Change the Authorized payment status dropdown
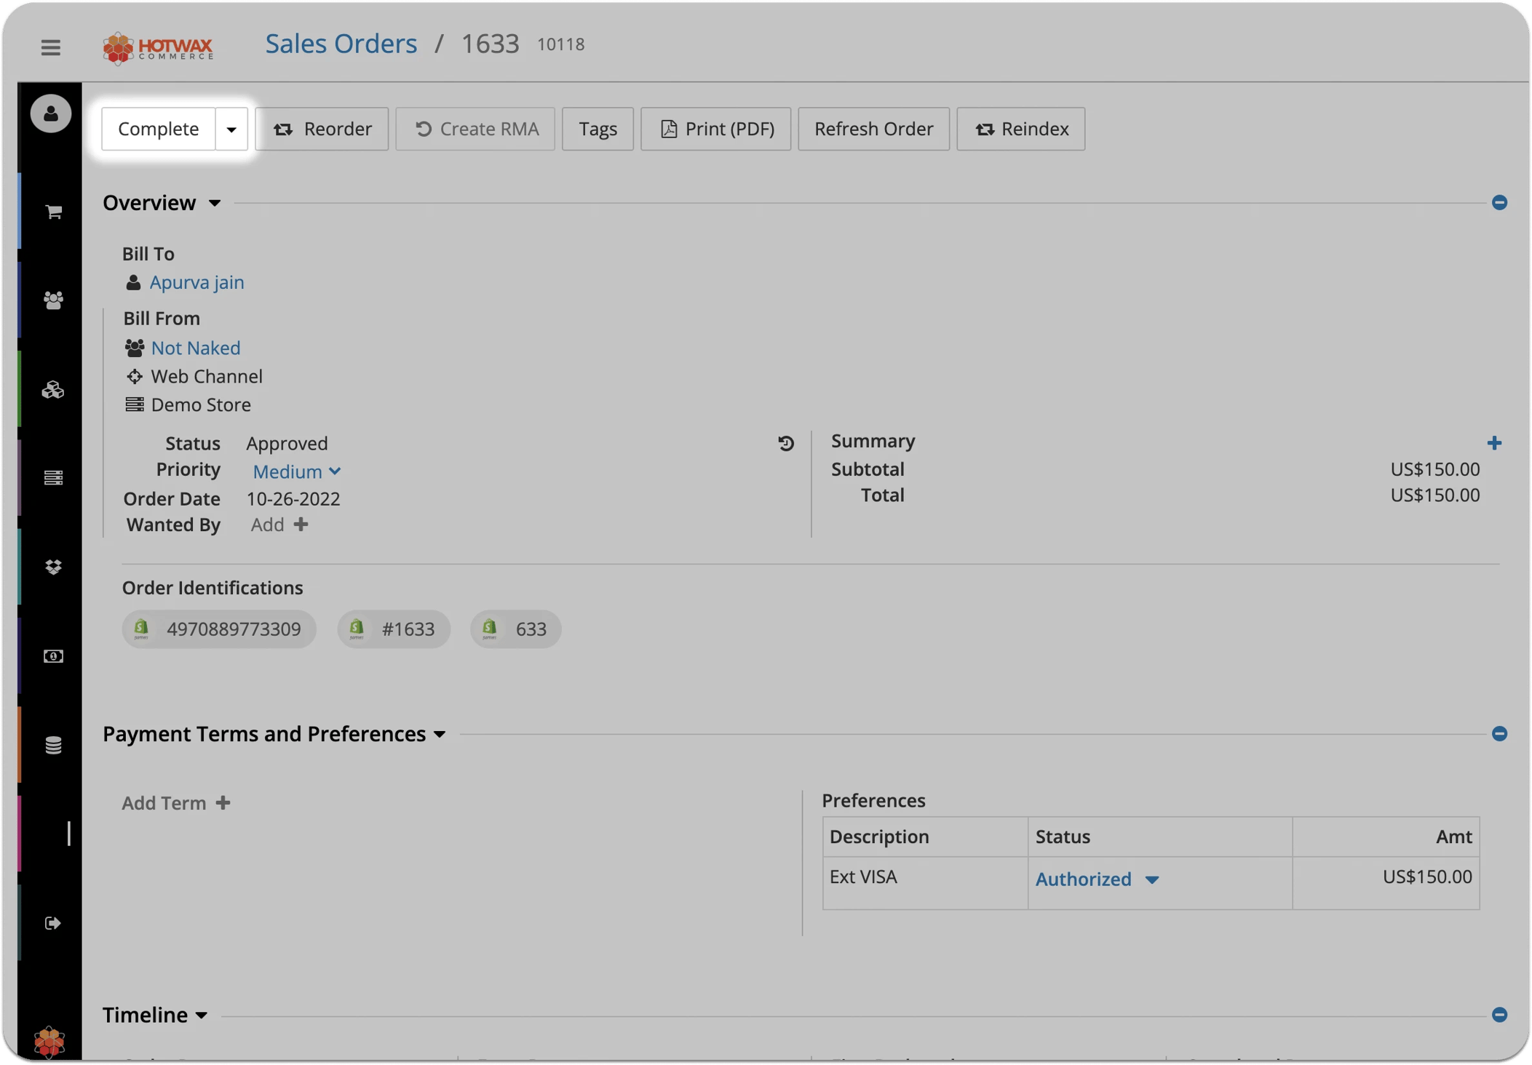 1097,879
